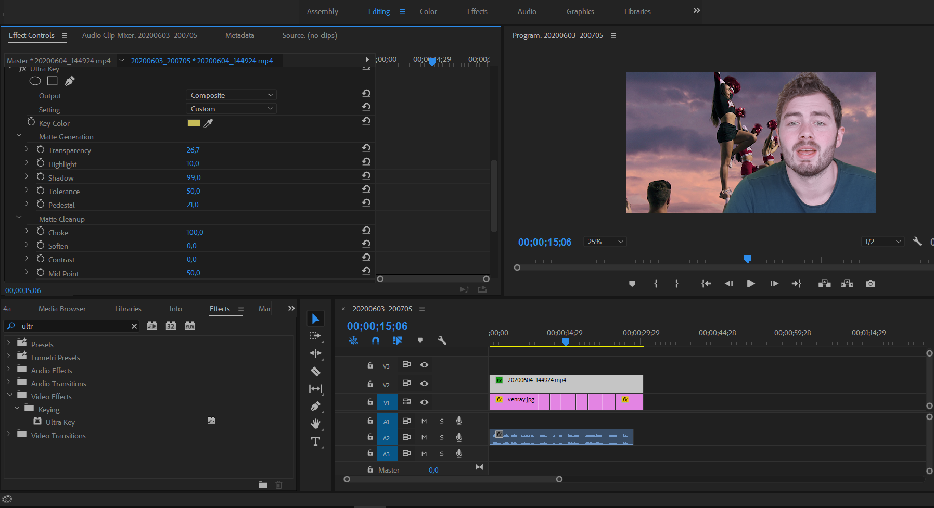Step forward one frame

click(x=774, y=284)
